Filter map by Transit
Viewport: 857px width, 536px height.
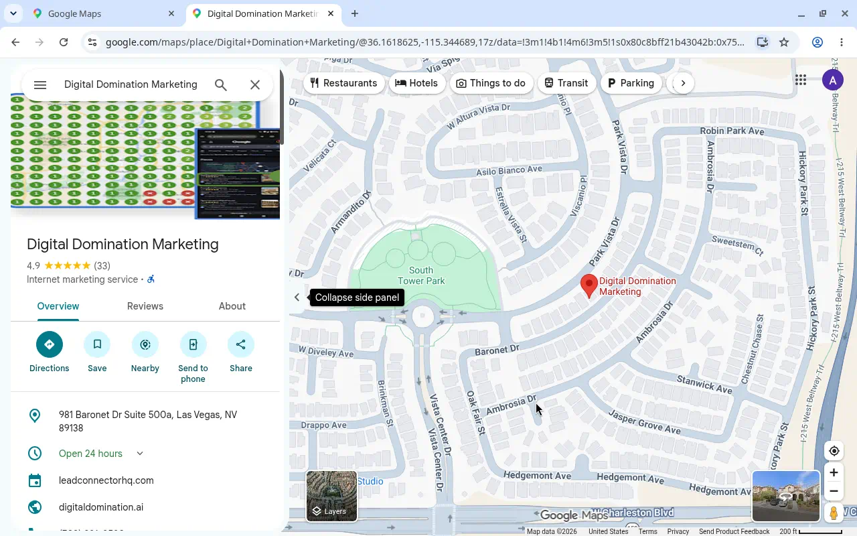[x=566, y=83]
